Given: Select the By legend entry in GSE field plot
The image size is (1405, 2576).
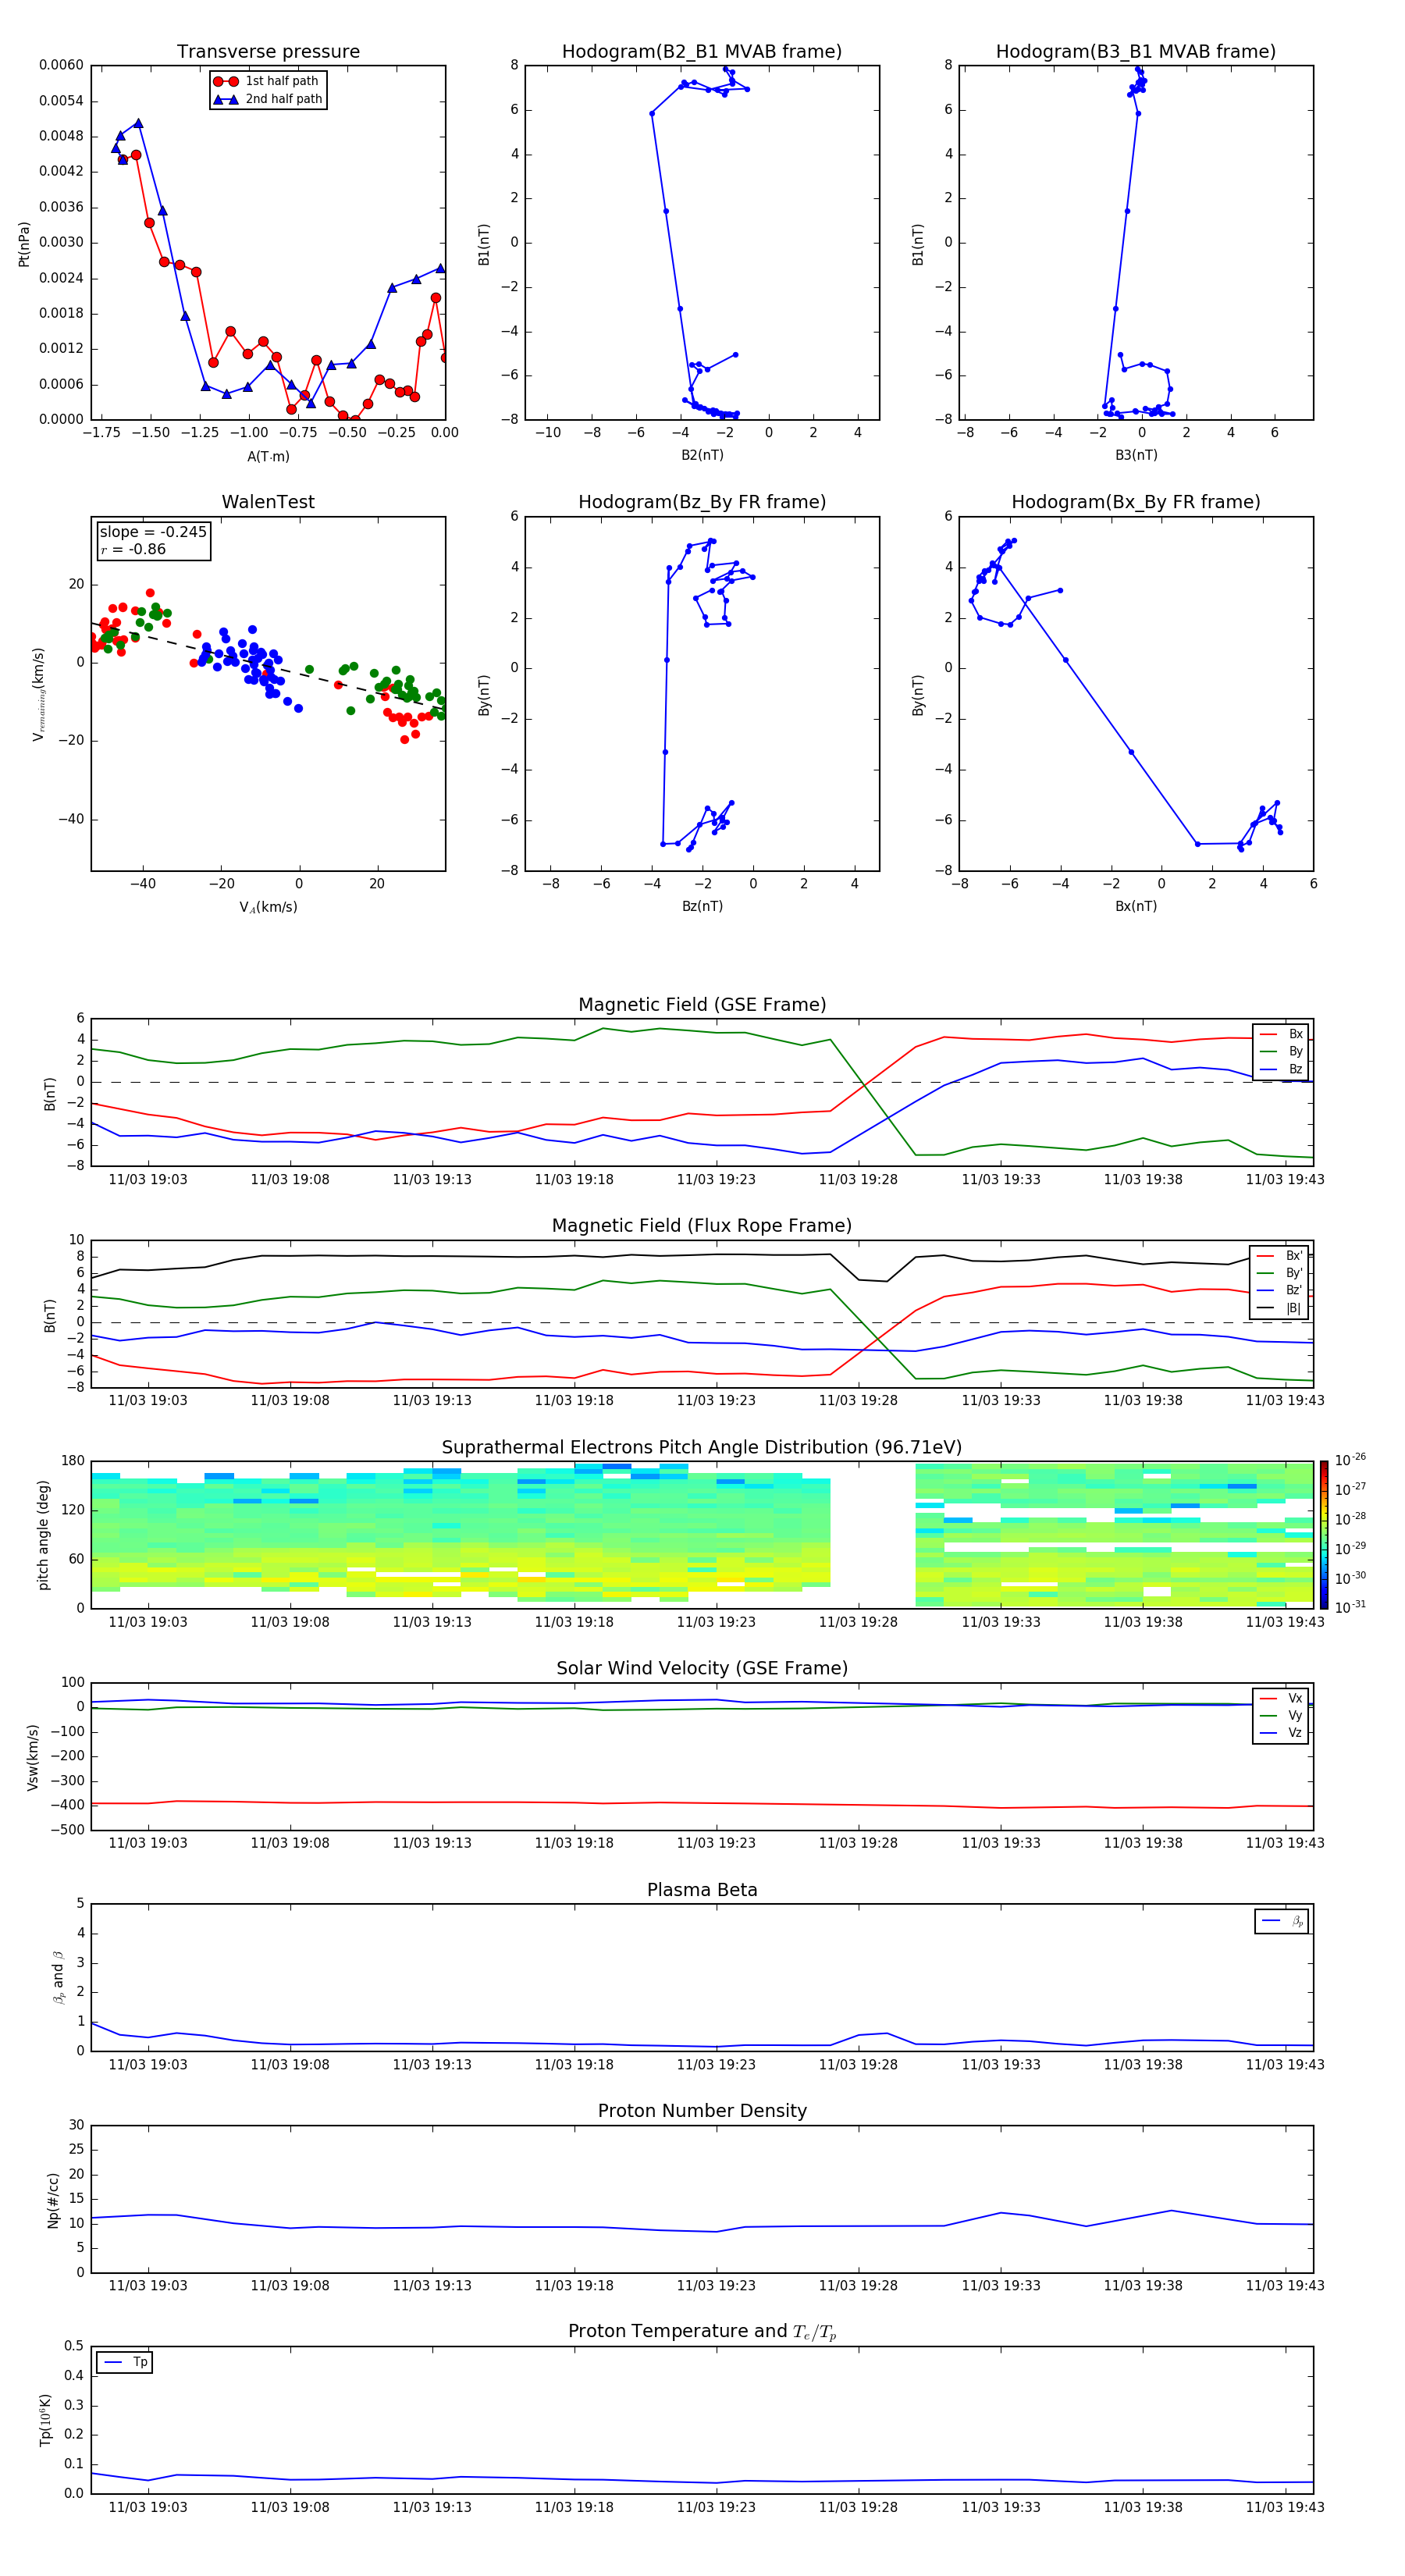Looking at the screenshot, I should pyautogui.click(x=1281, y=1051).
